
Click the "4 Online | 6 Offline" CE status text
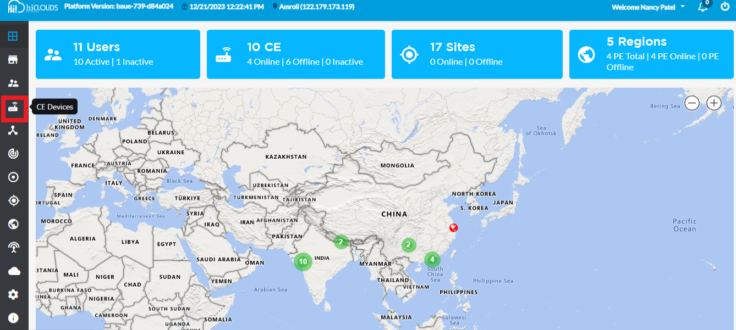[x=305, y=62]
